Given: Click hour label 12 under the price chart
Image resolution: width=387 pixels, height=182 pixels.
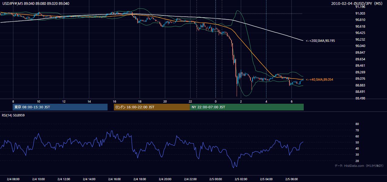Looking at the screenshot, I should click(x=64, y=101).
